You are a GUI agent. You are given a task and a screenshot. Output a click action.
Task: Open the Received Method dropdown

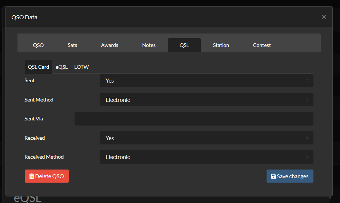(207, 157)
